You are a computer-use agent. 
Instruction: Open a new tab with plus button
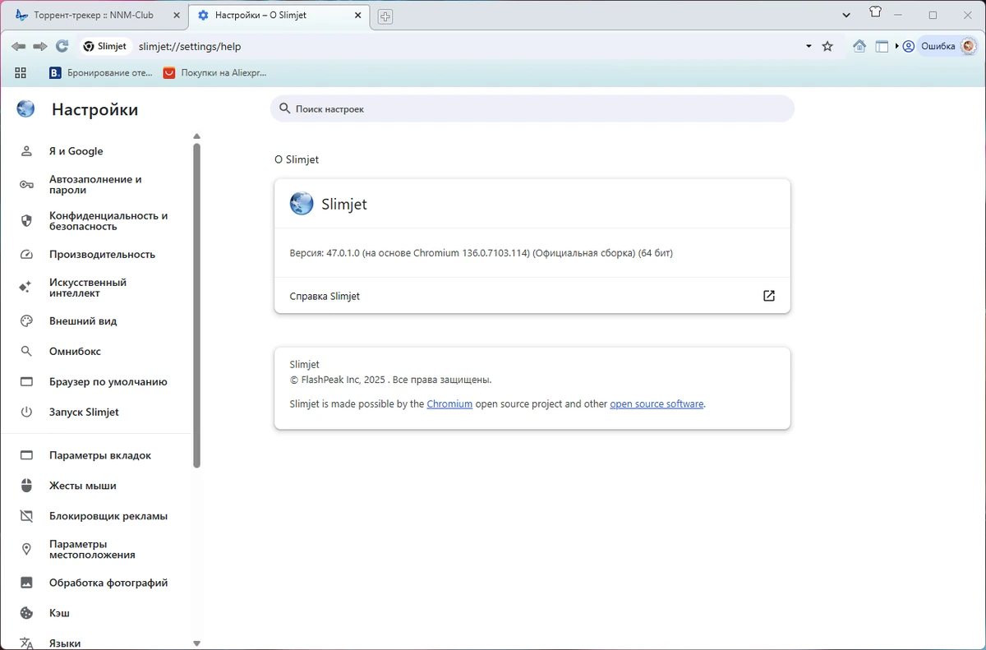click(x=385, y=16)
